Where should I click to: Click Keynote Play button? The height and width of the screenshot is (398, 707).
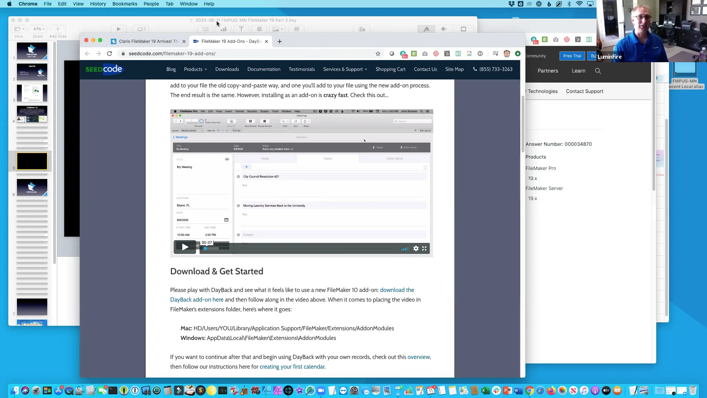(x=118, y=29)
